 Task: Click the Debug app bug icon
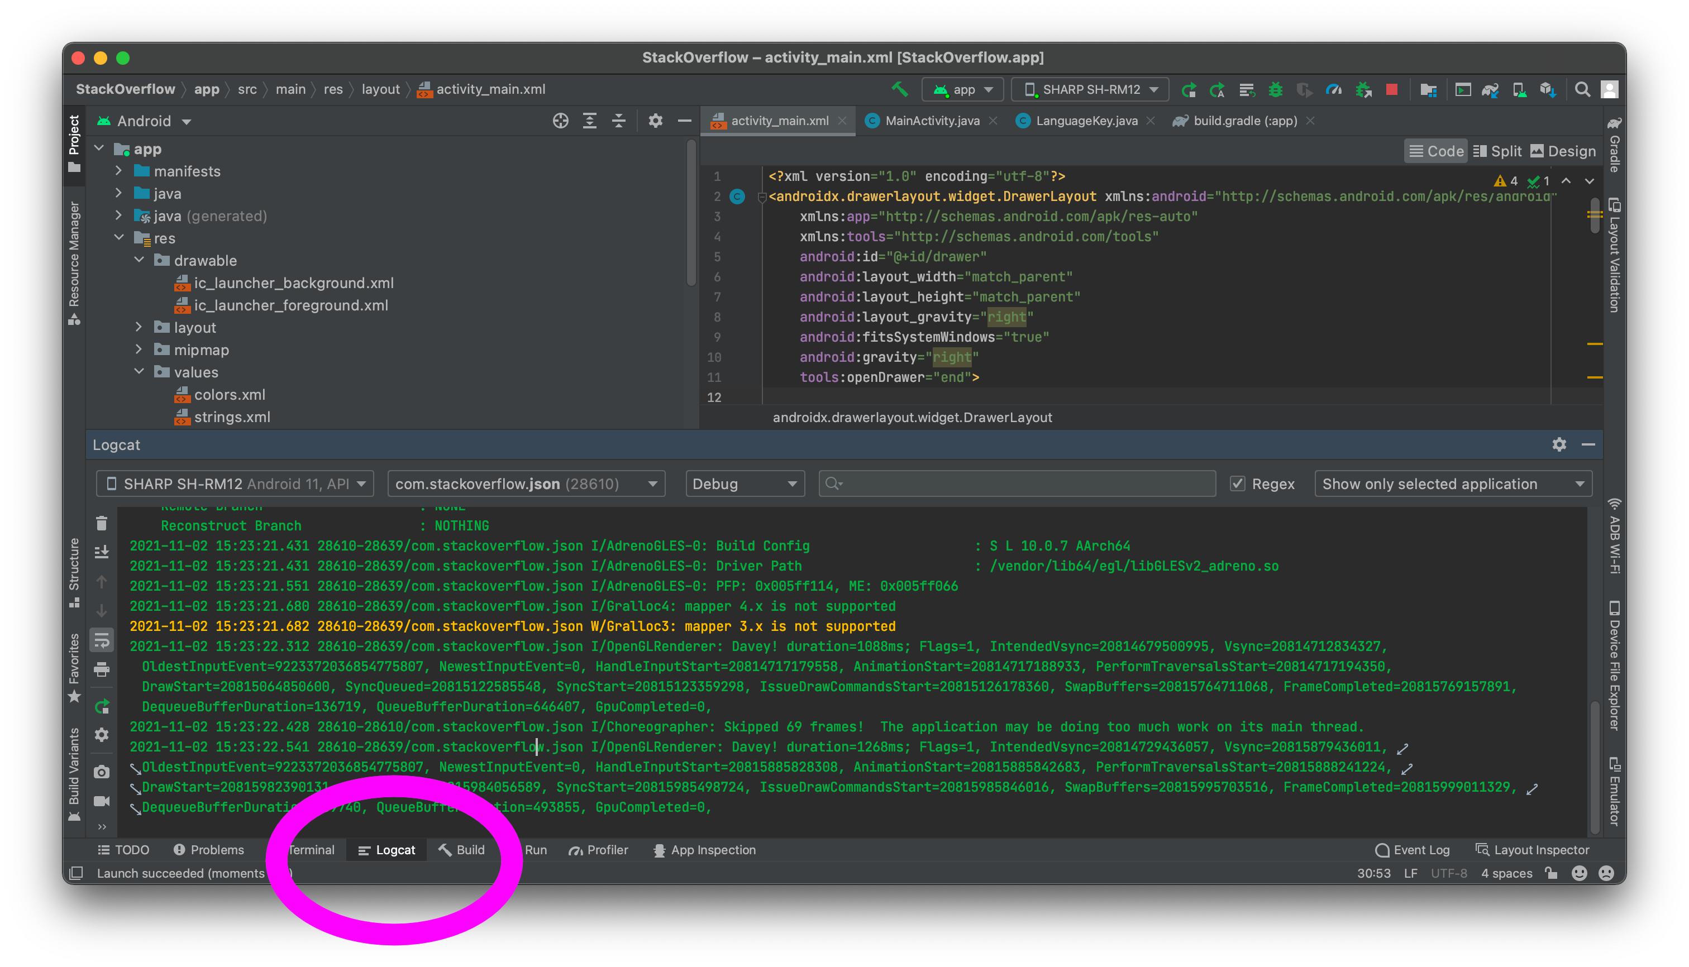[x=1275, y=90]
